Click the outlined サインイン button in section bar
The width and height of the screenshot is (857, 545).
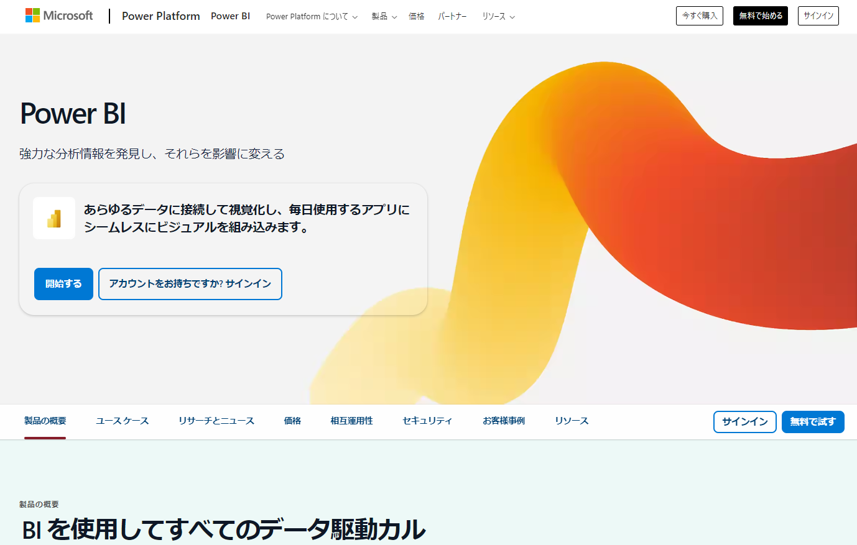pyautogui.click(x=745, y=422)
